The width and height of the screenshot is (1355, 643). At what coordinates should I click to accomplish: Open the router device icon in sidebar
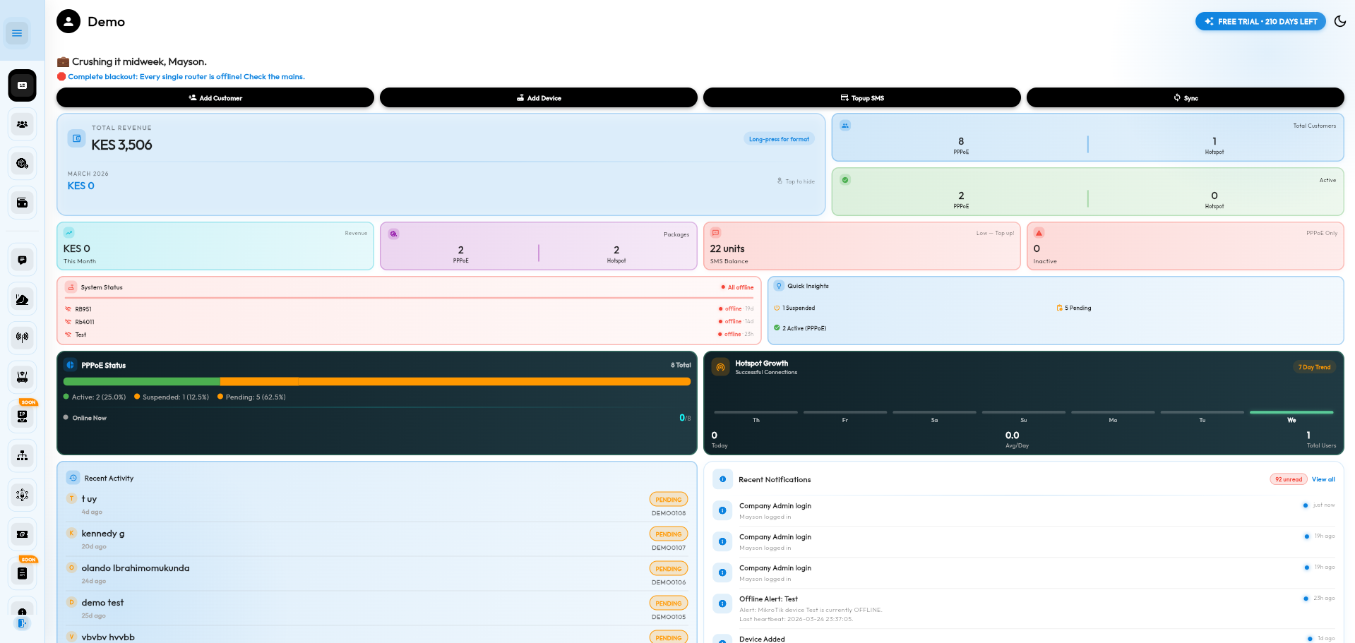[22, 377]
